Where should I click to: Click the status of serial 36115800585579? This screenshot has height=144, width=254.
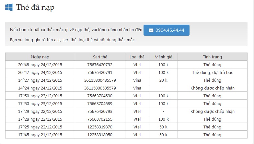(x=212, y=88)
